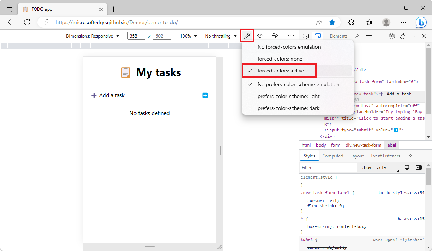Open to-do-styles.css:34 source link

[401, 193]
